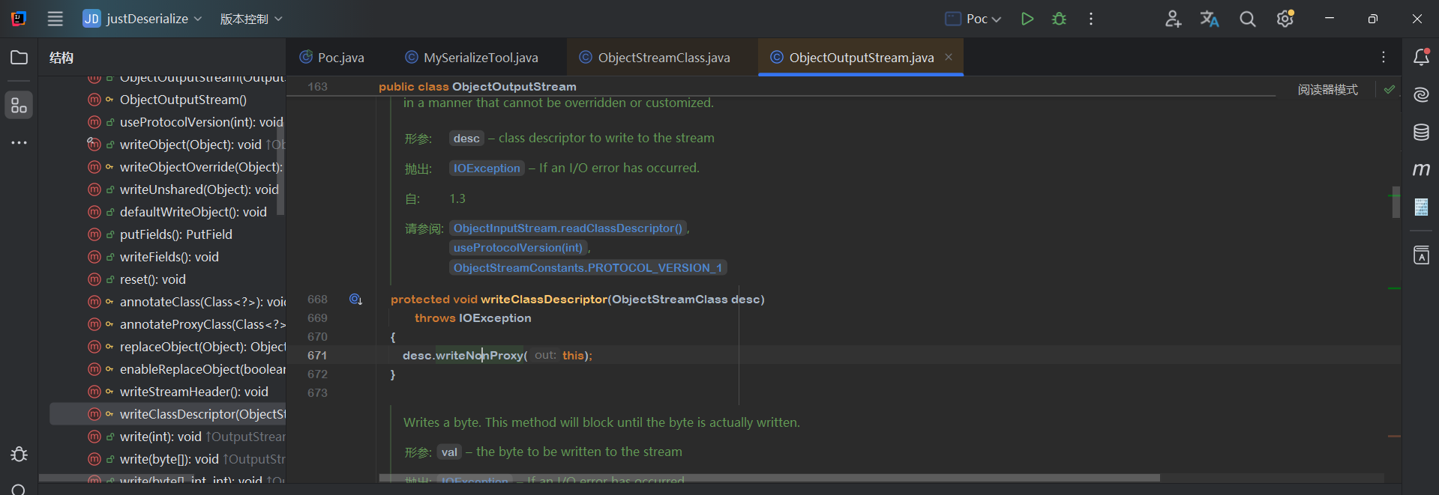Image resolution: width=1439 pixels, height=495 pixels.
Task: Open ObjectInputStream.readClassDescriptor() doc link
Action: tap(568, 228)
